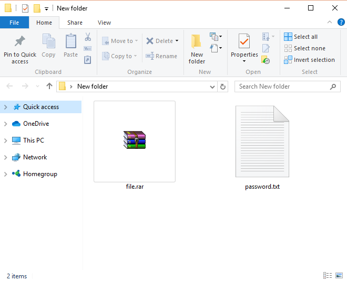
Task: Click the Forward navigation arrow
Action: 25,86
